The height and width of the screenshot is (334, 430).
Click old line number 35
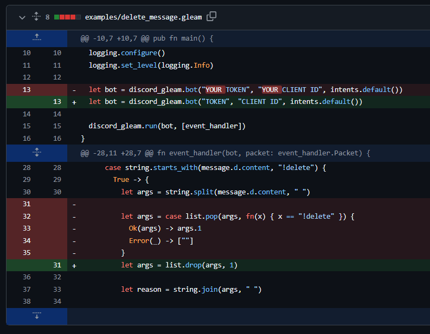pos(27,253)
